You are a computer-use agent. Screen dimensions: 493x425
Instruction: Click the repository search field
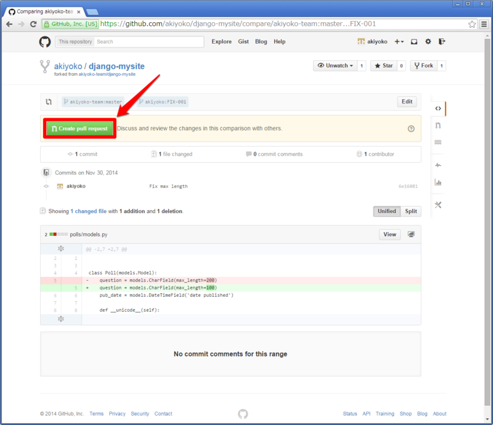pyautogui.click(x=149, y=41)
